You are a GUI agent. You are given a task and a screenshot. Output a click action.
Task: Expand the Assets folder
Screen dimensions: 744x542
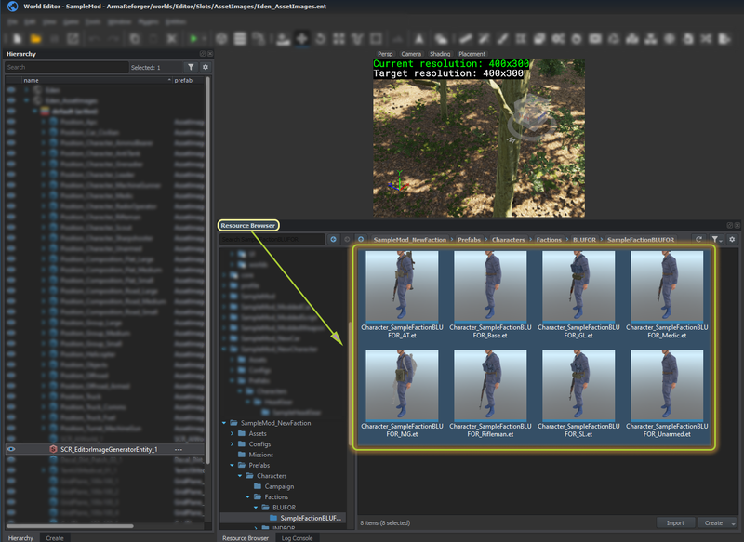click(232, 433)
